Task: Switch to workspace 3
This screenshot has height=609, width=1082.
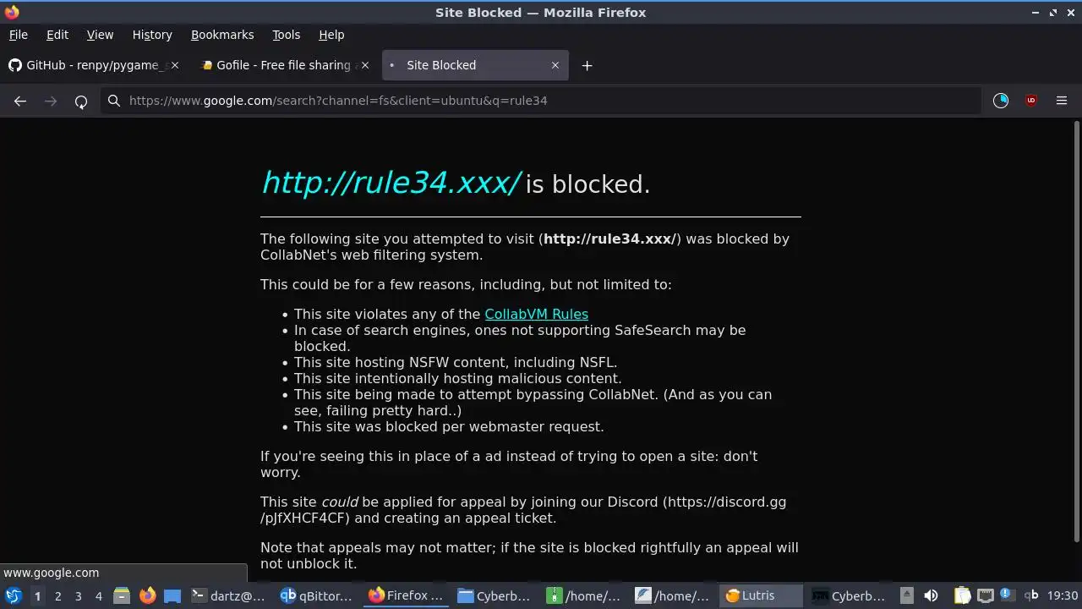Action: (x=78, y=596)
